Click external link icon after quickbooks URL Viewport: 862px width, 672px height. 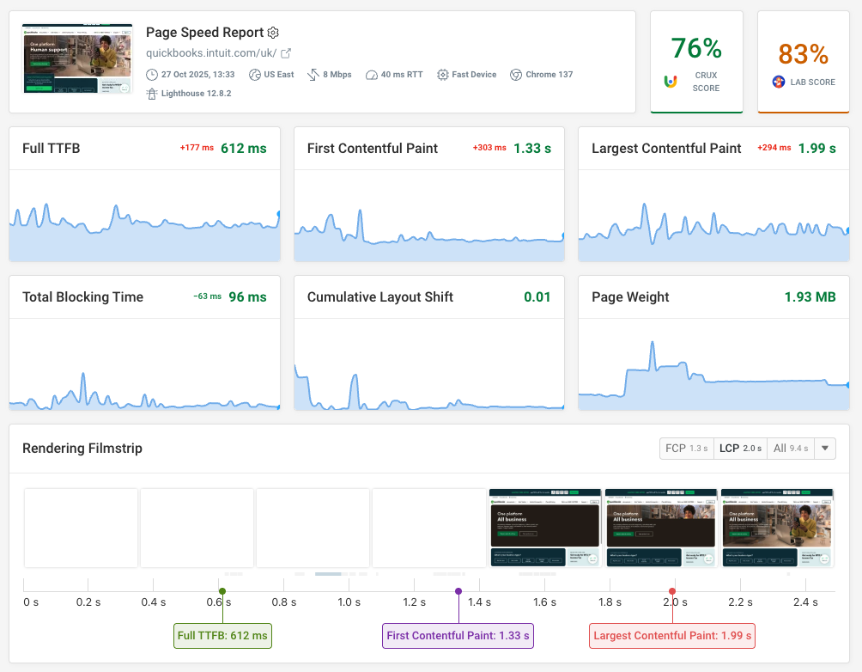tap(286, 53)
